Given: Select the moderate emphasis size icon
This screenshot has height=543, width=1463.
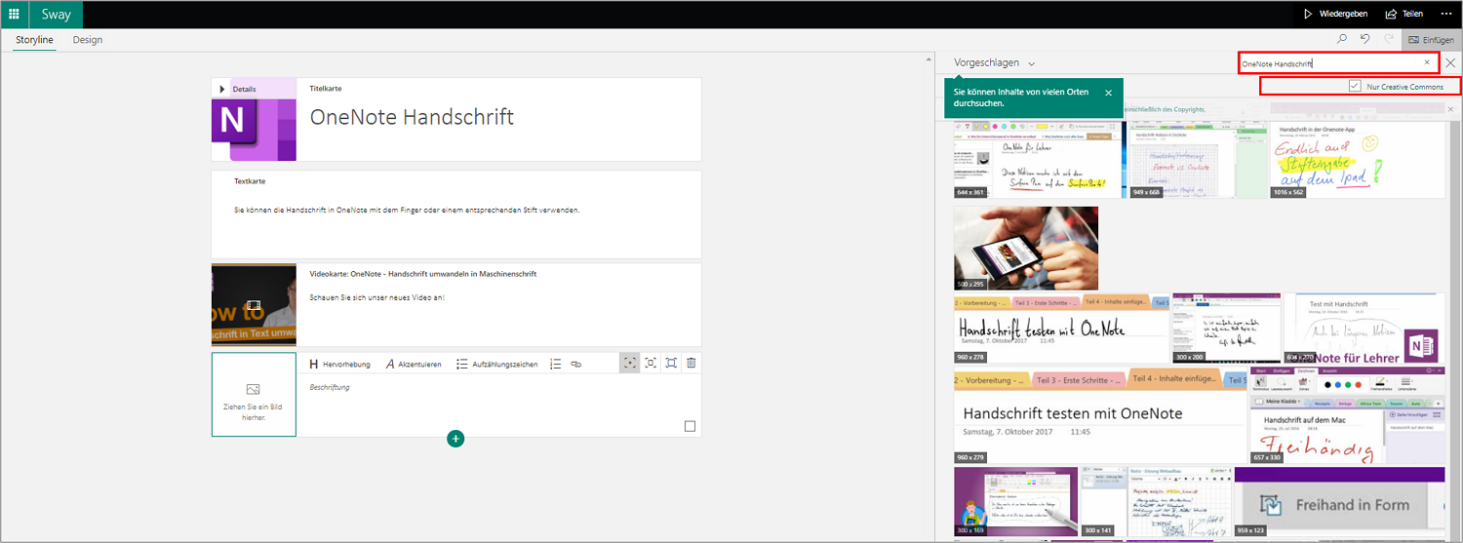Looking at the screenshot, I should coord(651,363).
